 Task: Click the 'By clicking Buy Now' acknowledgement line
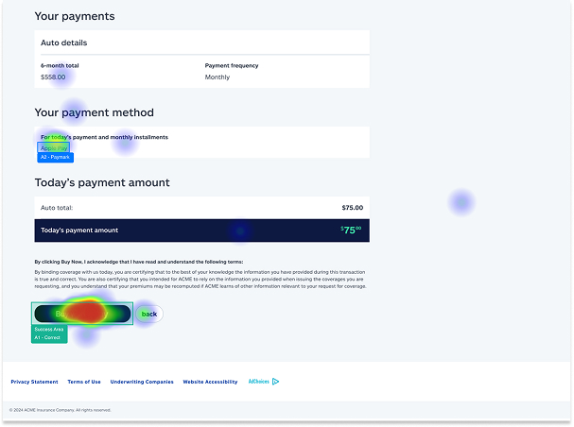point(139,262)
